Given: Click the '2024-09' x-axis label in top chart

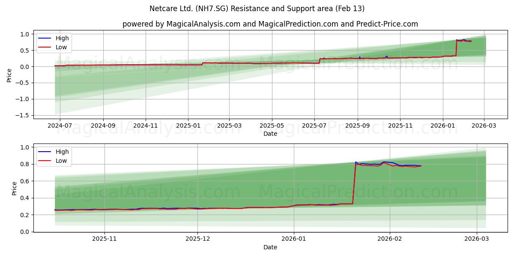Looking at the screenshot, I should [x=103, y=126].
